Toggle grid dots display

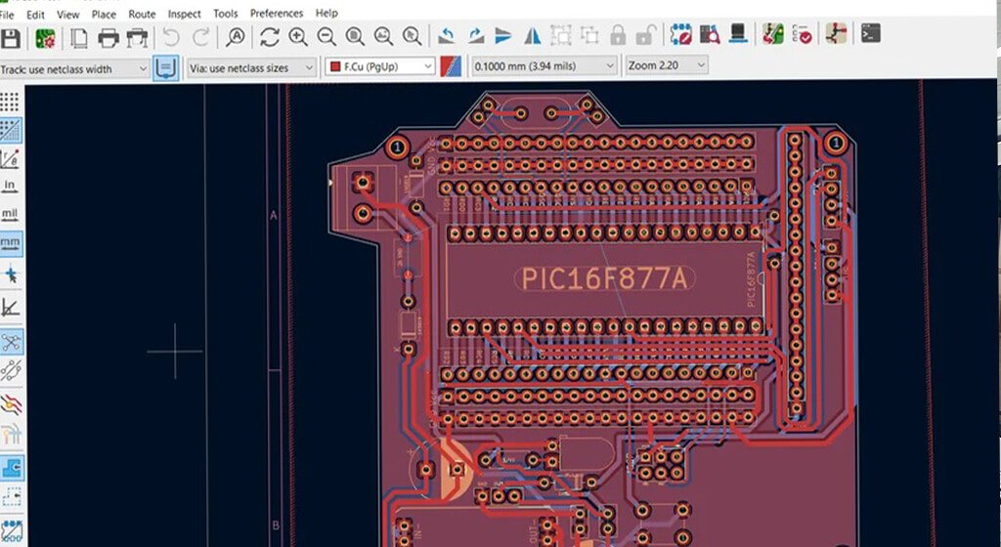click(10, 102)
